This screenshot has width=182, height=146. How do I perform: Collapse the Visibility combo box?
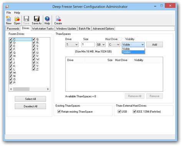click(133, 44)
